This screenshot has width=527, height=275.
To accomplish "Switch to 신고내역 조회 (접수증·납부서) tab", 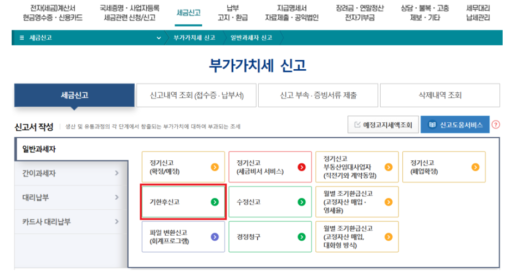I will 197,95.
